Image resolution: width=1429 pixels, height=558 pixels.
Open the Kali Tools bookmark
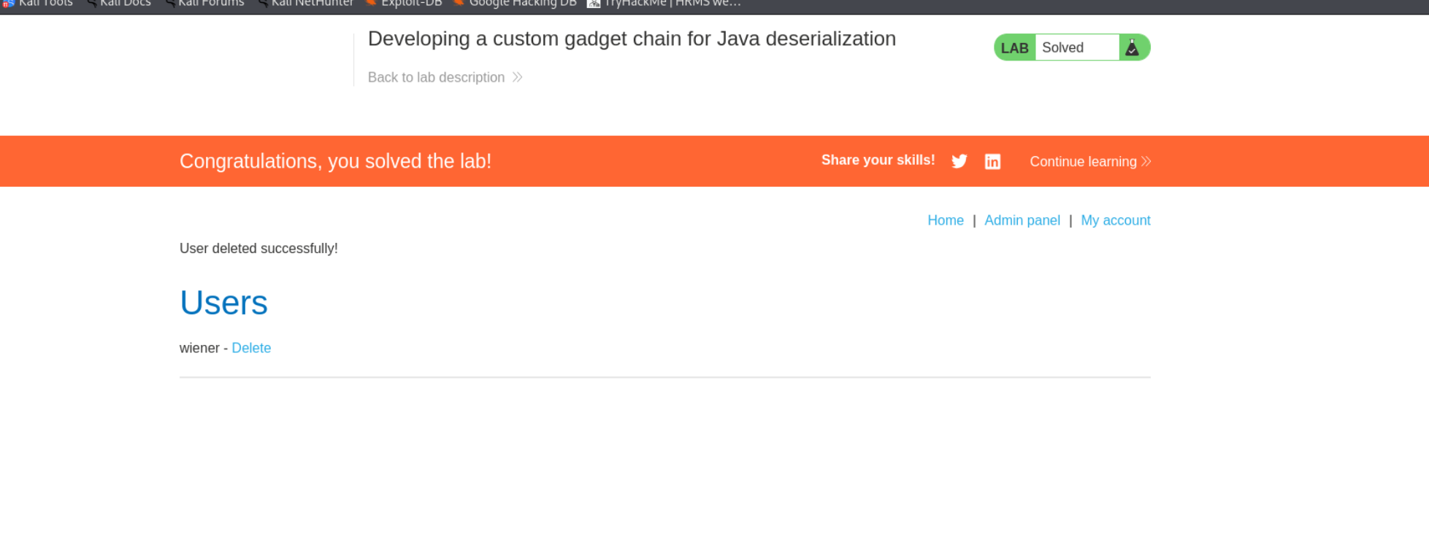(38, 4)
